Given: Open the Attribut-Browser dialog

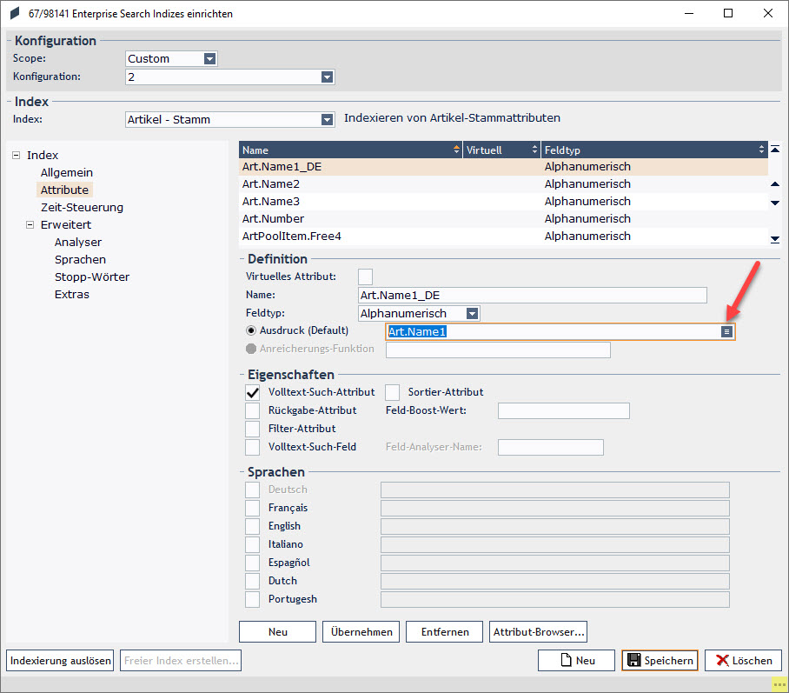Looking at the screenshot, I should tap(539, 631).
